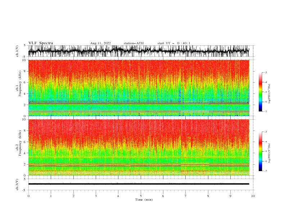Select the "start UT = 0 :40: 1" text
The image size is (285, 220).
coord(174,43)
